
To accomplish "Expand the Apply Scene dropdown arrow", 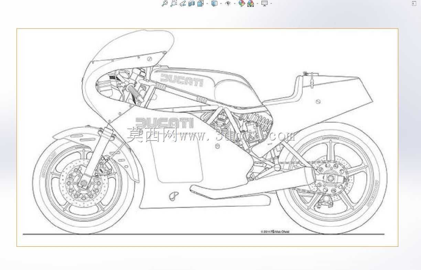I will pos(257,3).
